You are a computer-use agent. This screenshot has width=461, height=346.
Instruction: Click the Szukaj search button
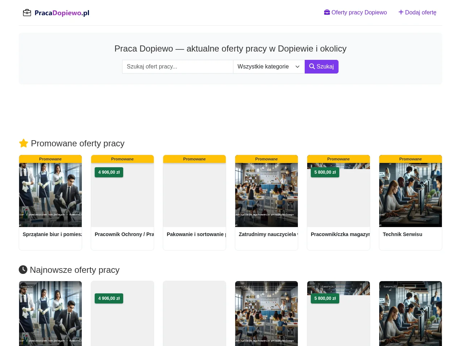322,67
